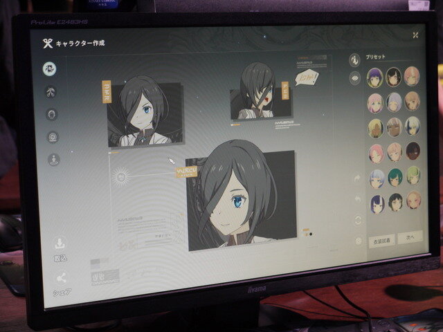Viewport: 443px width, 332px height.
Task: Click the third circular sidebar category icon
Action: coord(52,115)
